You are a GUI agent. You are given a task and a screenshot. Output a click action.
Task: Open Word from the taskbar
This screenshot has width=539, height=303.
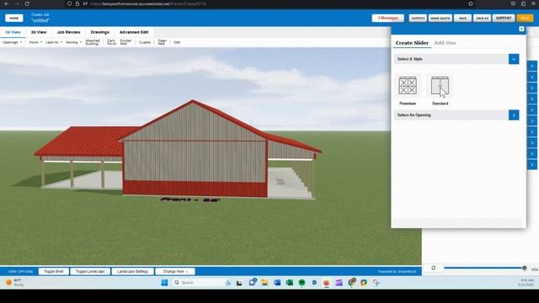coord(277,283)
